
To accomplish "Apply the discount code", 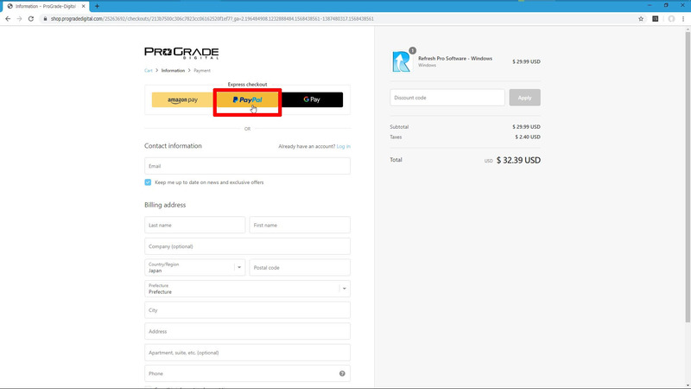I will (524, 98).
